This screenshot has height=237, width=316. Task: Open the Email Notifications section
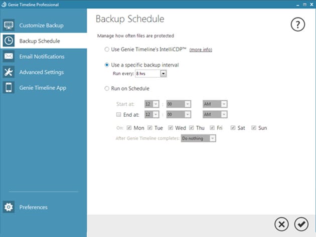(42, 57)
